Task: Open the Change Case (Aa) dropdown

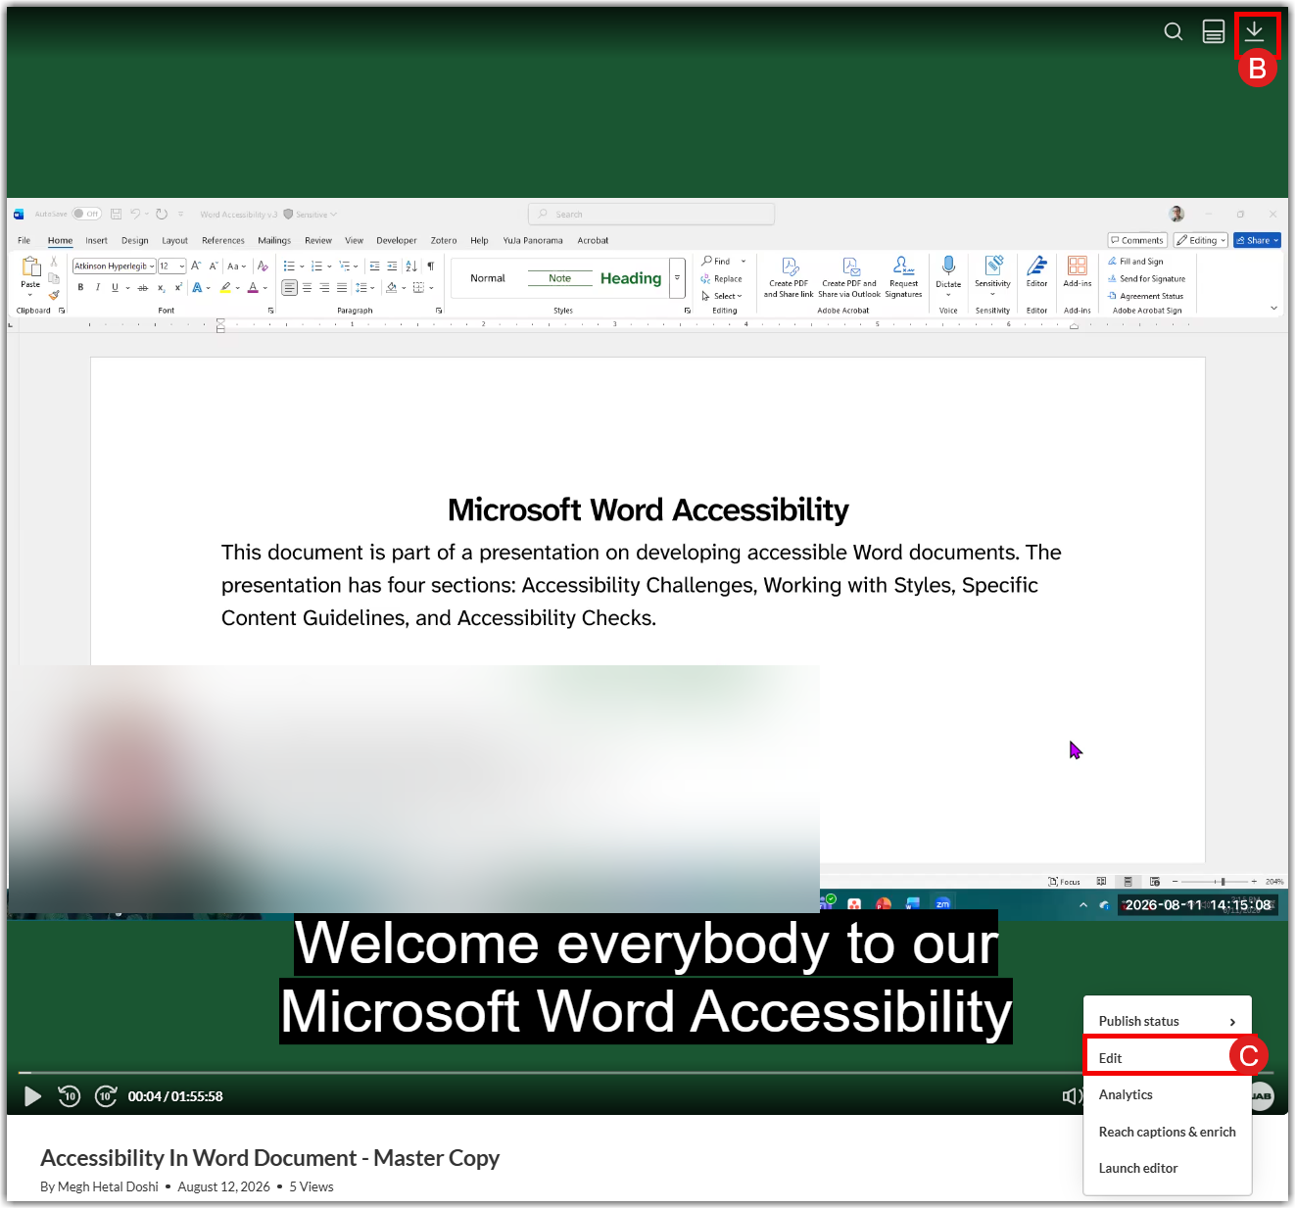Action: [x=236, y=266]
